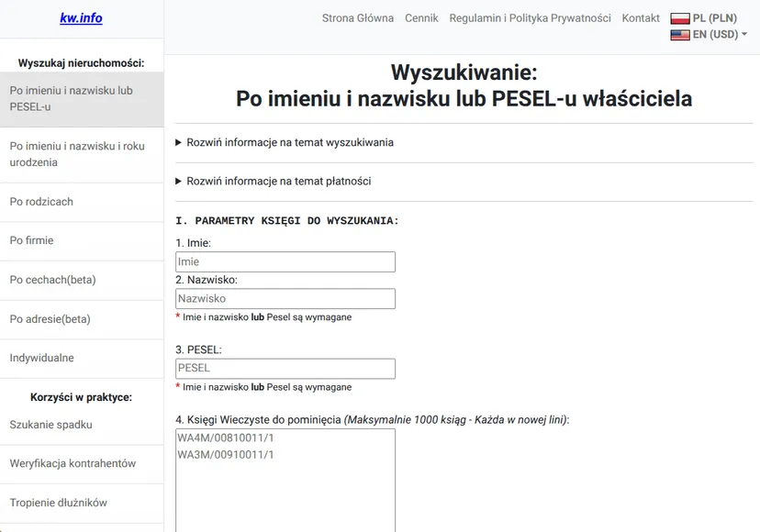This screenshot has height=532, width=760.
Task: Expand 'Rozwiń informacje na temat wyszukiwania'
Action: pos(285,142)
